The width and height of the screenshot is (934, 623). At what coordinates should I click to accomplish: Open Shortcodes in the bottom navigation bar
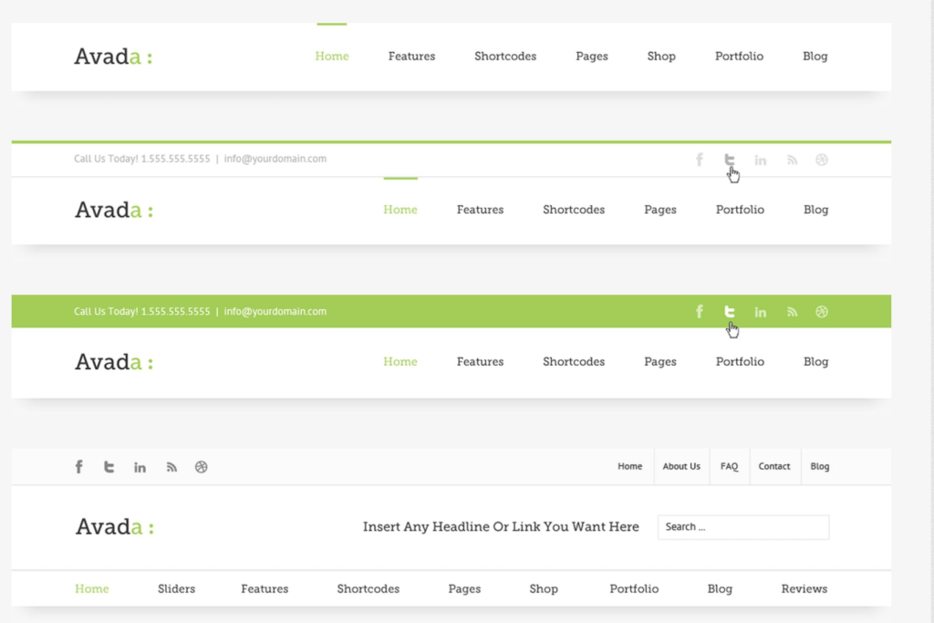pos(368,588)
